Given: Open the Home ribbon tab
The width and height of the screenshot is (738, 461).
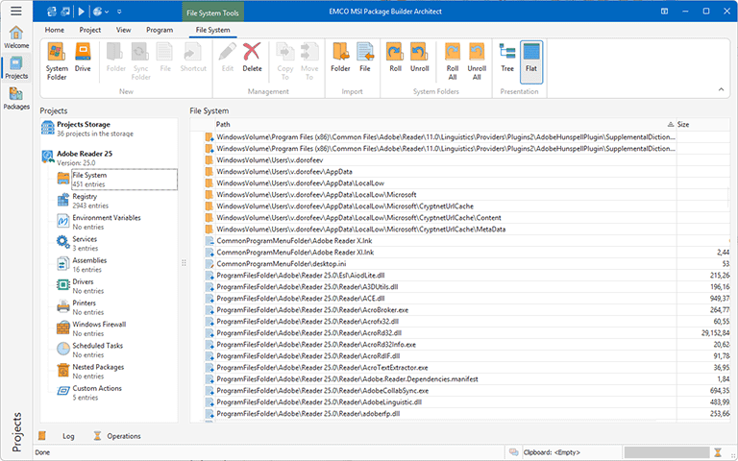Looking at the screenshot, I should tap(55, 30).
